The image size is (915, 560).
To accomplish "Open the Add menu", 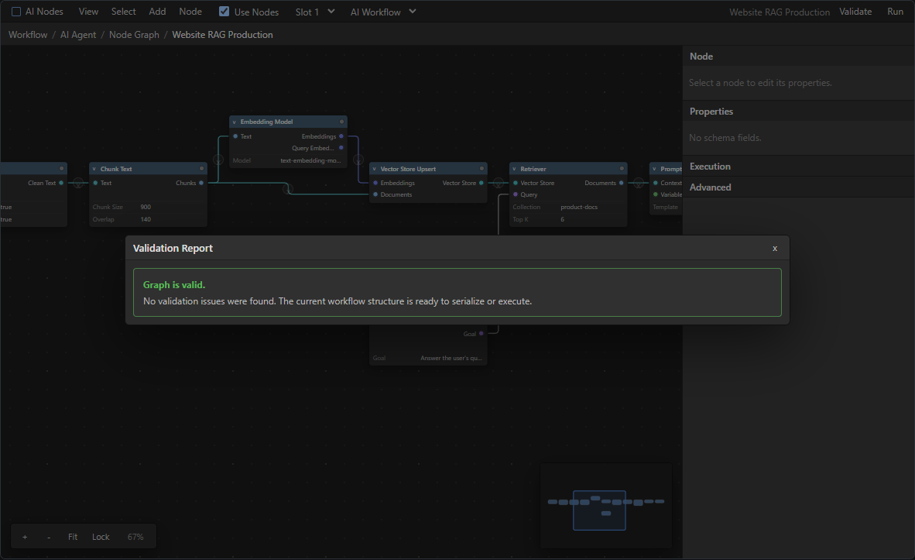I will point(157,12).
